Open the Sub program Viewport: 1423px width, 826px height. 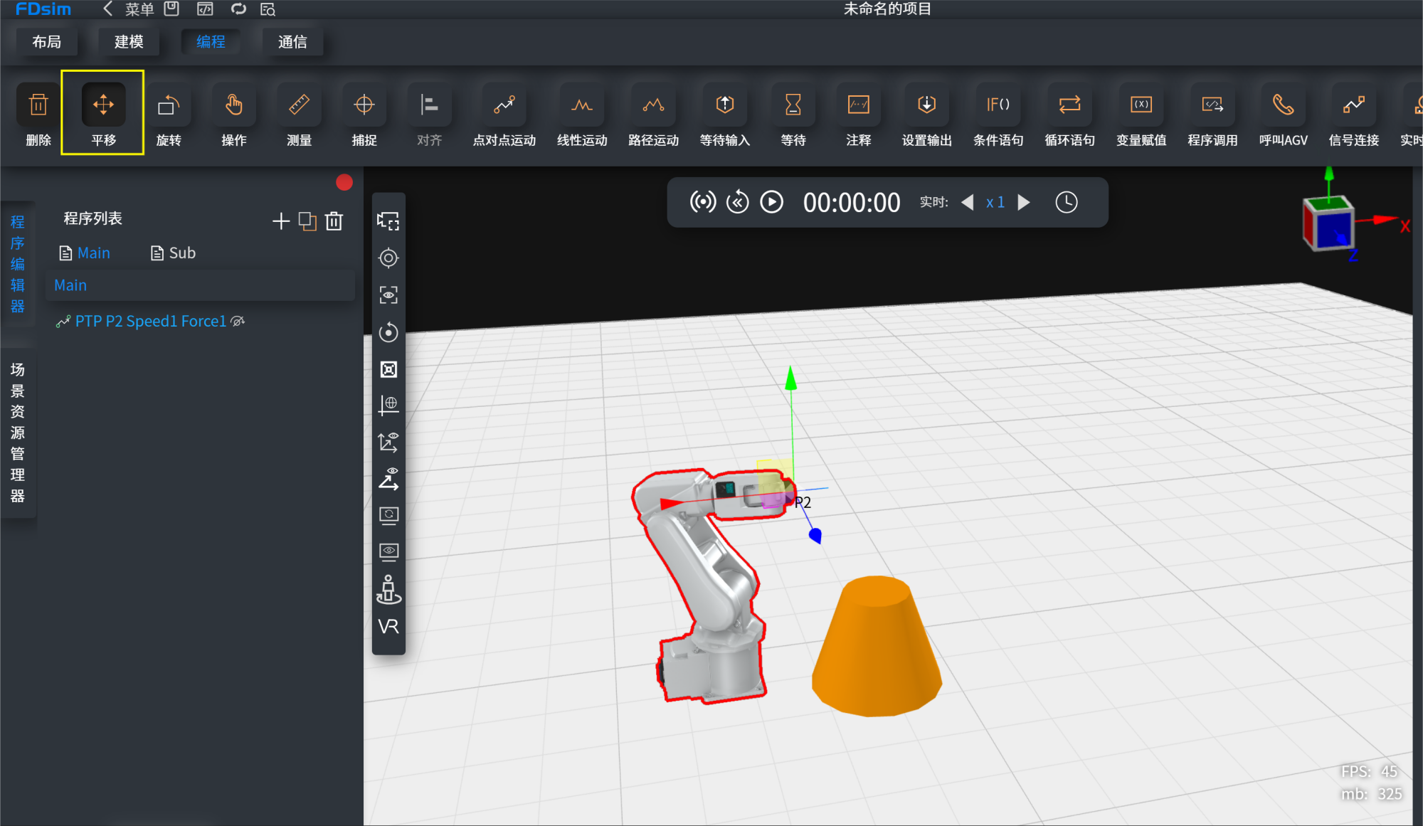point(173,253)
